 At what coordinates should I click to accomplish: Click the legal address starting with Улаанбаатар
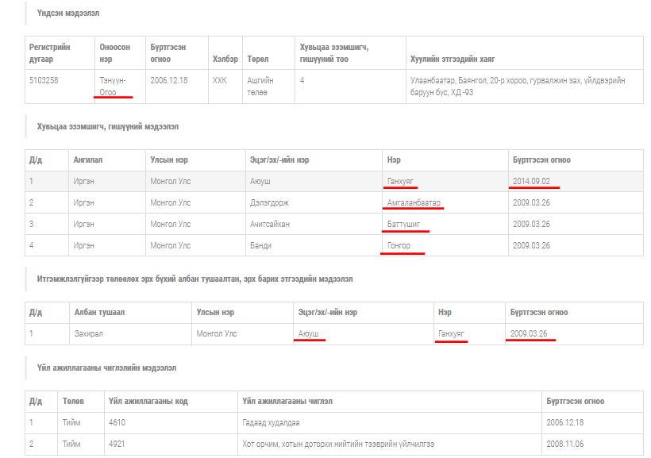click(517, 86)
